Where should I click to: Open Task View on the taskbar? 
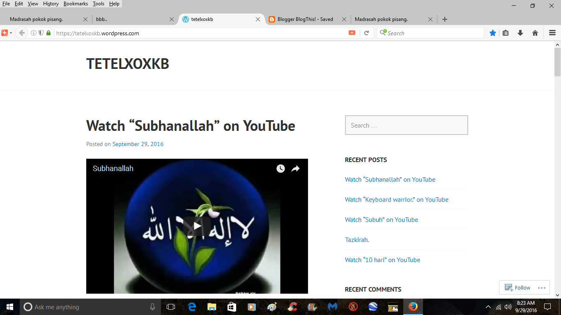coord(171,307)
